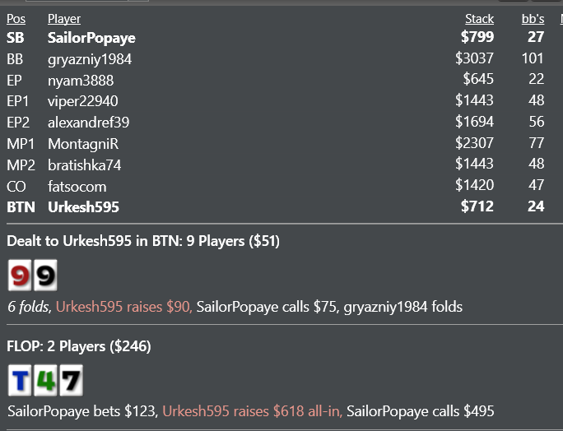Select the MontagniR MP1 row
Screen dimensions: 563x431
tap(276, 144)
